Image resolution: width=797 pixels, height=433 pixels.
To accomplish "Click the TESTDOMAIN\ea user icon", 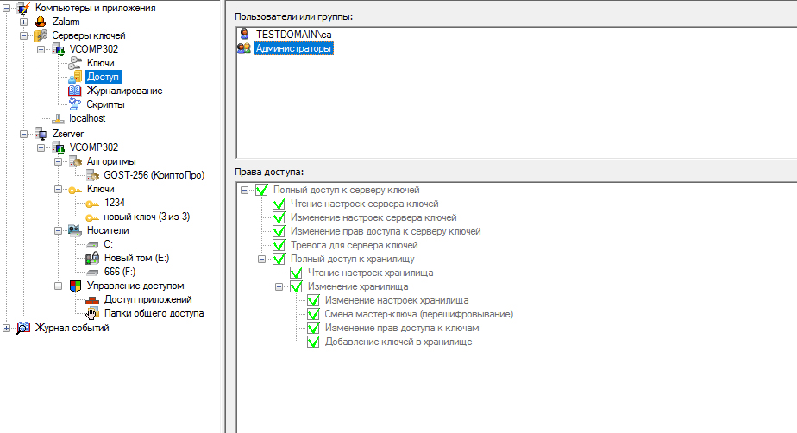I will pos(244,34).
